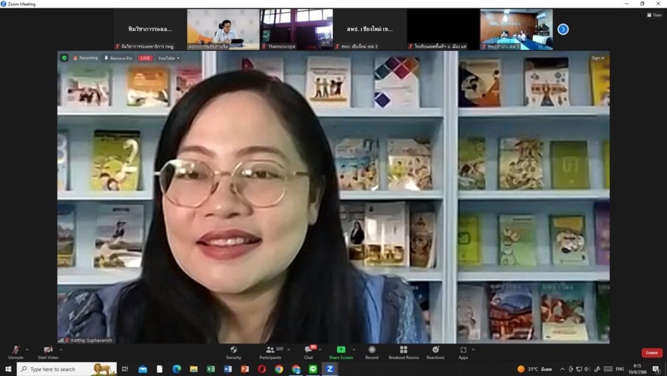Unmute the microphone

coord(16,351)
